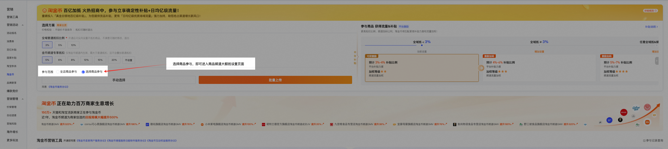Choose 5% for 全域普通抵扣比例
668x149 pixels.
(60, 45)
